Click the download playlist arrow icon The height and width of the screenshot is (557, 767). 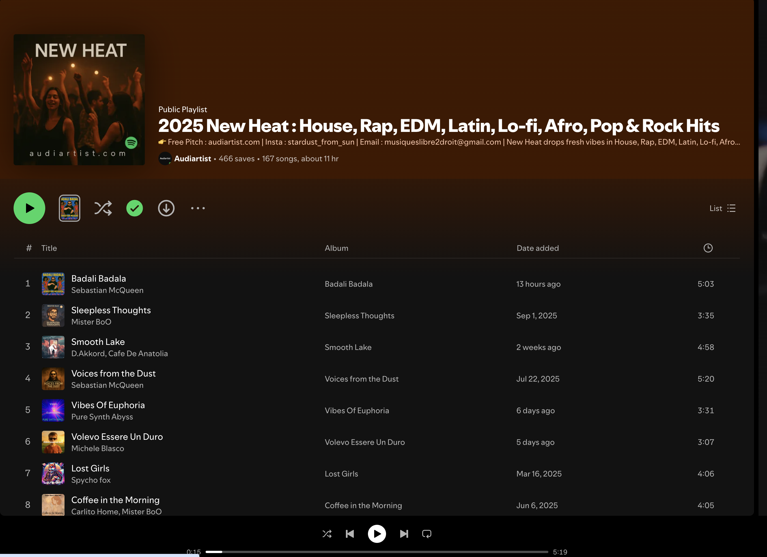click(x=166, y=208)
